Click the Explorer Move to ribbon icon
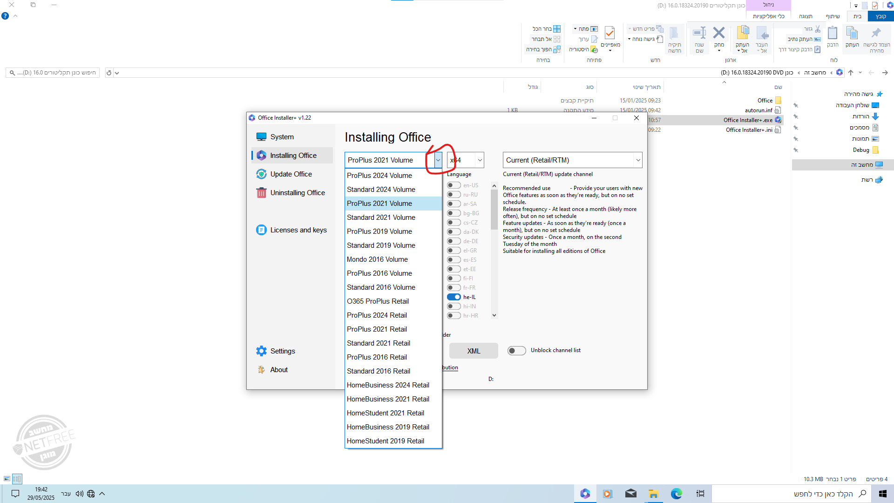Image resolution: width=894 pixels, height=503 pixels. pos(762,33)
